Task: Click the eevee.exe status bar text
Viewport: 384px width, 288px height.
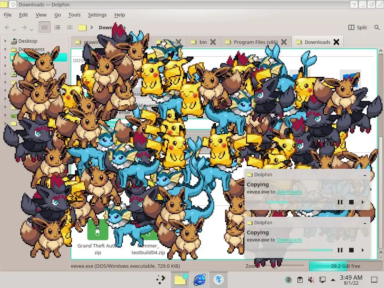Action: click(125, 266)
